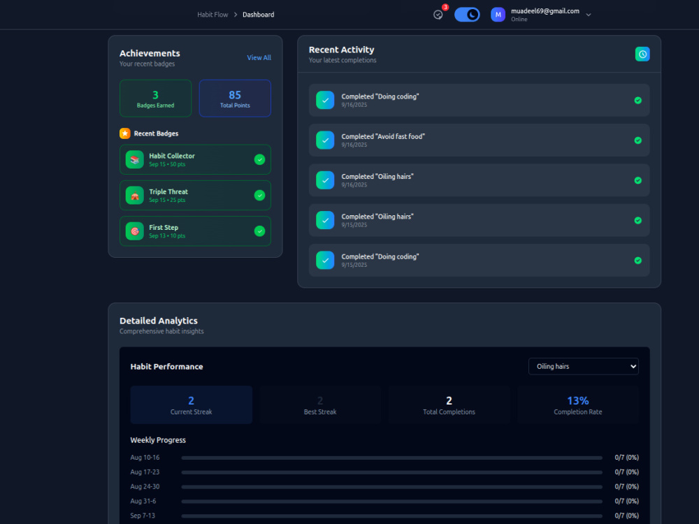Image resolution: width=699 pixels, height=524 pixels.
Task: Click the Recent Badges star icon
Action: tap(125, 133)
